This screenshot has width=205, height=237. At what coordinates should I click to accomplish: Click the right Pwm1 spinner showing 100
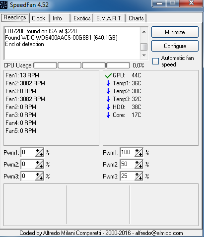point(138,152)
